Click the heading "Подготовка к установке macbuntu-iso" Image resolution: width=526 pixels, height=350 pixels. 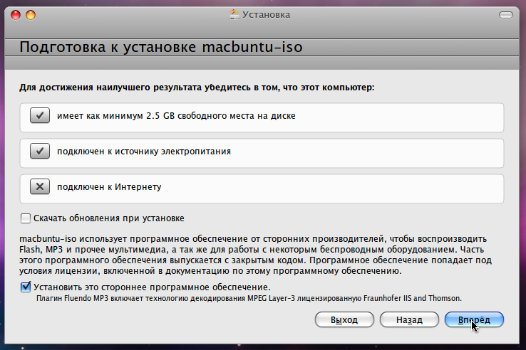coord(161,48)
